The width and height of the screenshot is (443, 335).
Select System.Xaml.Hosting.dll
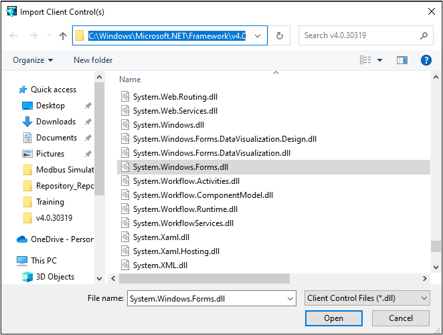176,251
